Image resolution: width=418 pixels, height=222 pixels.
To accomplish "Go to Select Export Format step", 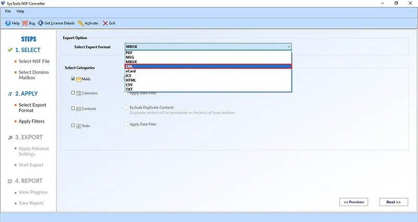I will point(32,108).
